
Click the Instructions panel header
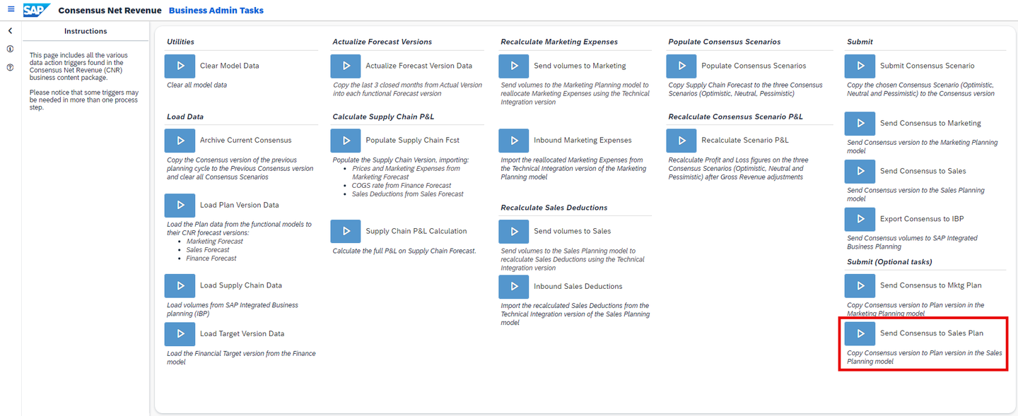86,31
